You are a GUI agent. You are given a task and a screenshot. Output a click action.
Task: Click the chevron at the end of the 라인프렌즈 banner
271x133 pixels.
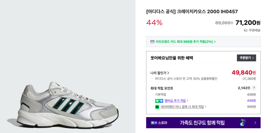coord(215,42)
